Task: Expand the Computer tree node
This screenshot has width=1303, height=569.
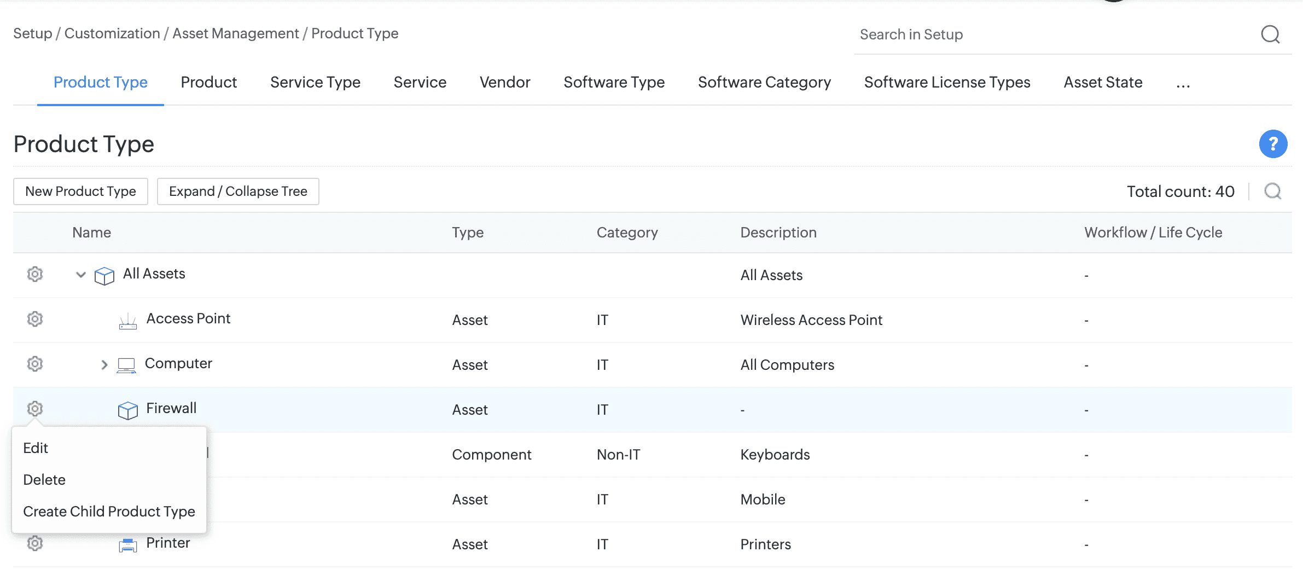Action: click(104, 364)
